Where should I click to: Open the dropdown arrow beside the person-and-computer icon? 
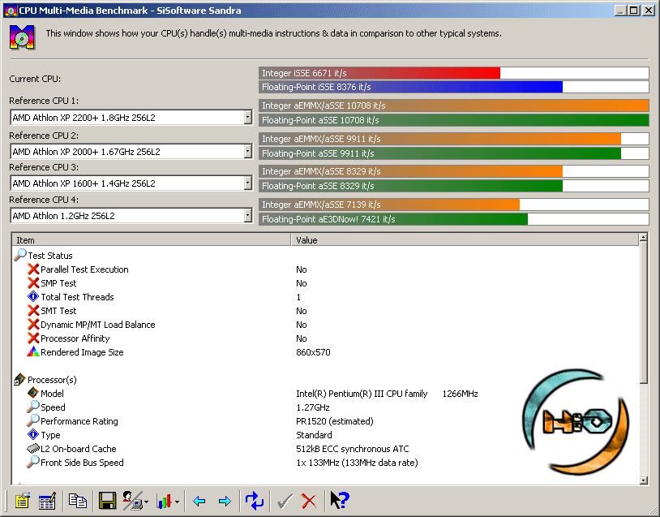(x=146, y=502)
